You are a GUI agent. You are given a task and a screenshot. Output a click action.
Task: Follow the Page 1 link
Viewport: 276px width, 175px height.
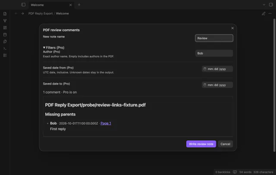106,123
